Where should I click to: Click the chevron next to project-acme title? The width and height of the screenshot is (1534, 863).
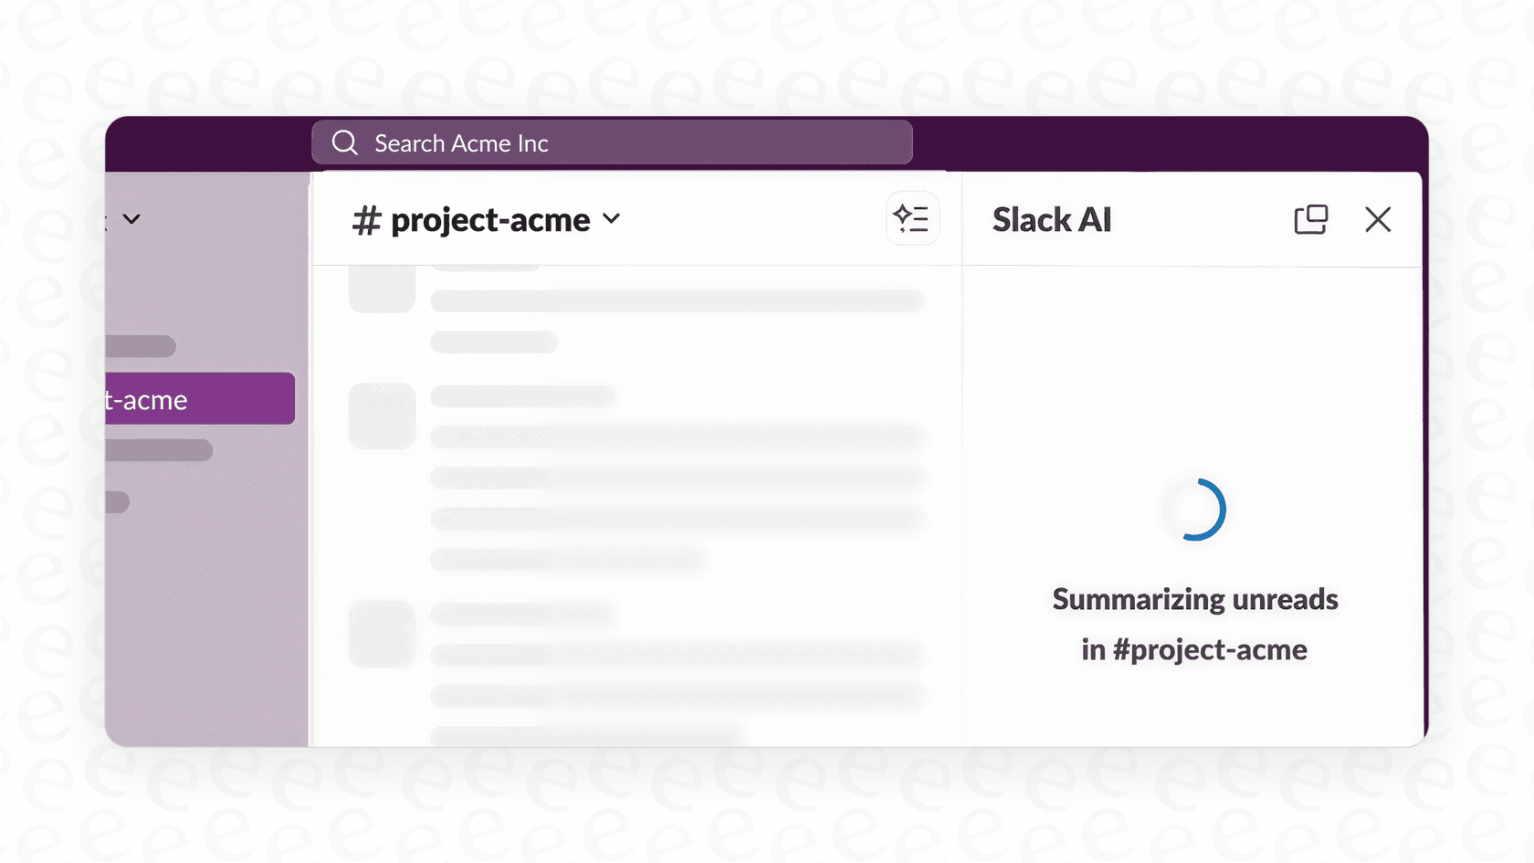pos(612,220)
